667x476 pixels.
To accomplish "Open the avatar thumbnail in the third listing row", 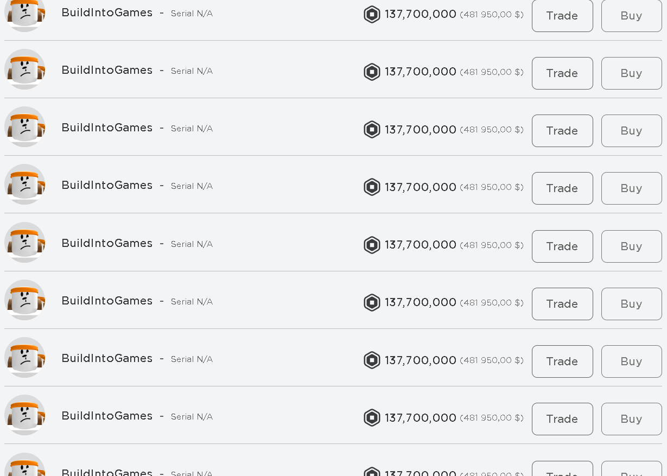I will tap(24, 127).
